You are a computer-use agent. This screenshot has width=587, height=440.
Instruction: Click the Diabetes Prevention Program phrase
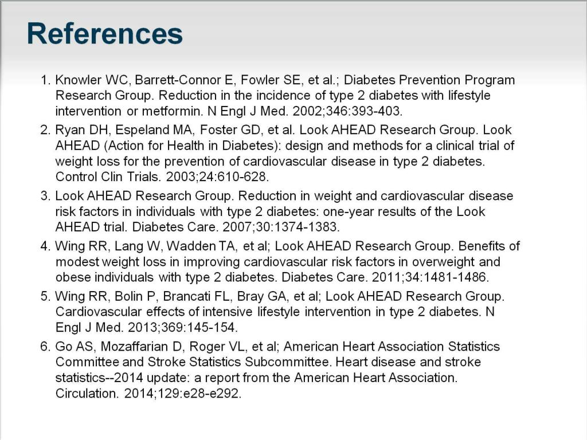pyautogui.click(x=429, y=80)
